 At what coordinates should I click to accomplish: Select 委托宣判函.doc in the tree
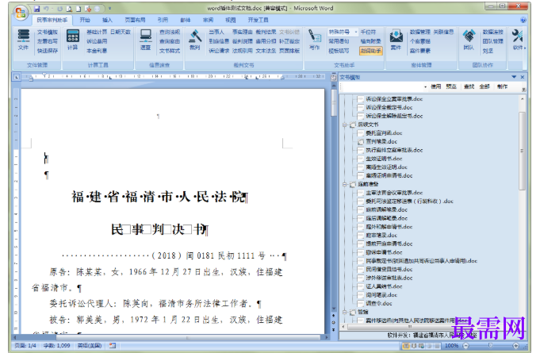click(384, 133)
